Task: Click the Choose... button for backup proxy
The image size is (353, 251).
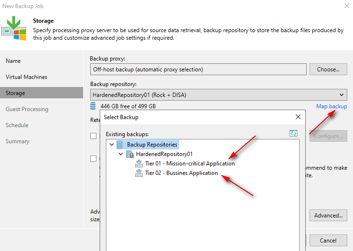Action: [328, 69]
